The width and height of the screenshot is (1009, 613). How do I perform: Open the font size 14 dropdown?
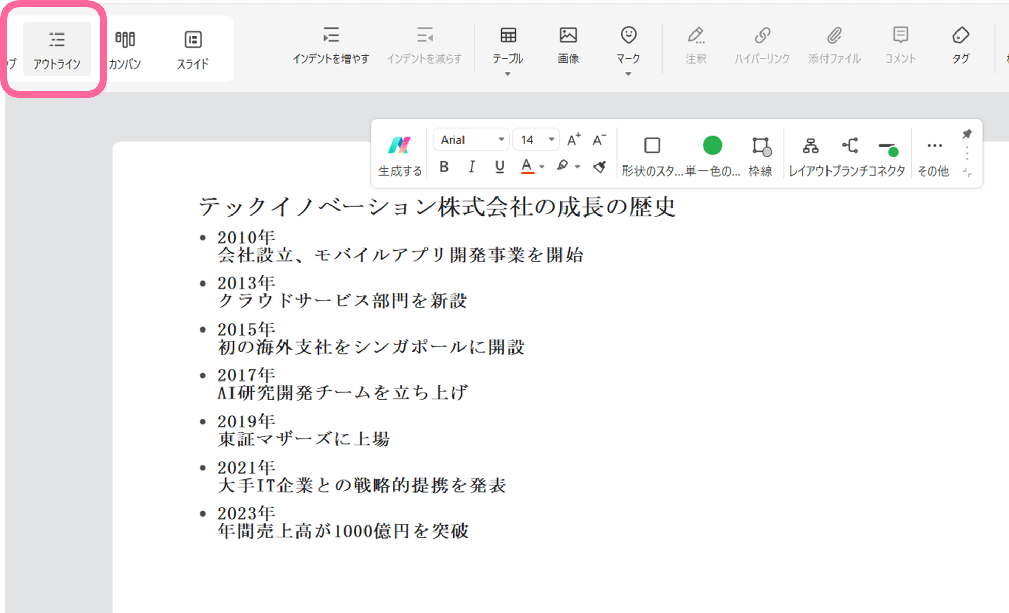pyautogui.click(x=536, y=140)
